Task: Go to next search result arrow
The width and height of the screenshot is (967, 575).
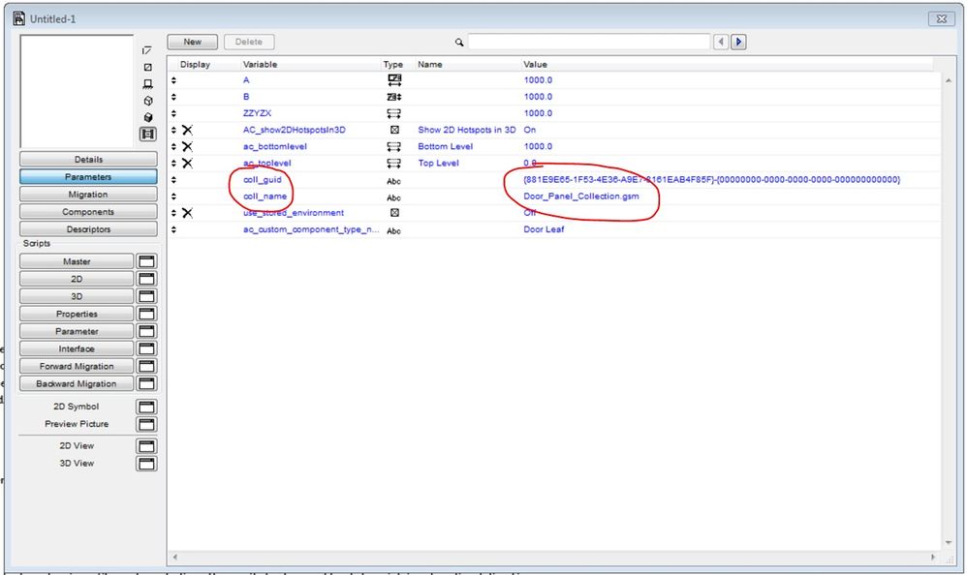Action: 738,42
